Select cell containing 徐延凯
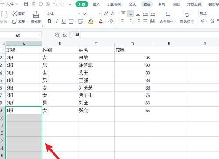Screen dimensions: 219x159 96,65
